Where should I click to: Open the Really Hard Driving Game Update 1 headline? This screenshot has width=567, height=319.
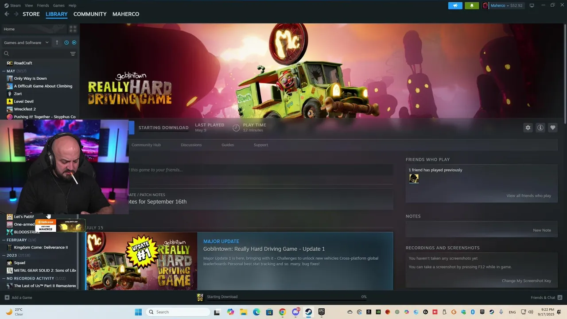[x=264, y=249]
